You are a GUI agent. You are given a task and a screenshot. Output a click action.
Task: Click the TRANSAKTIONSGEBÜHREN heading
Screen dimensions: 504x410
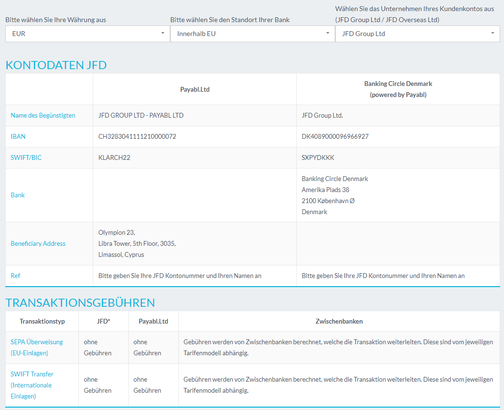coord(80,303)
